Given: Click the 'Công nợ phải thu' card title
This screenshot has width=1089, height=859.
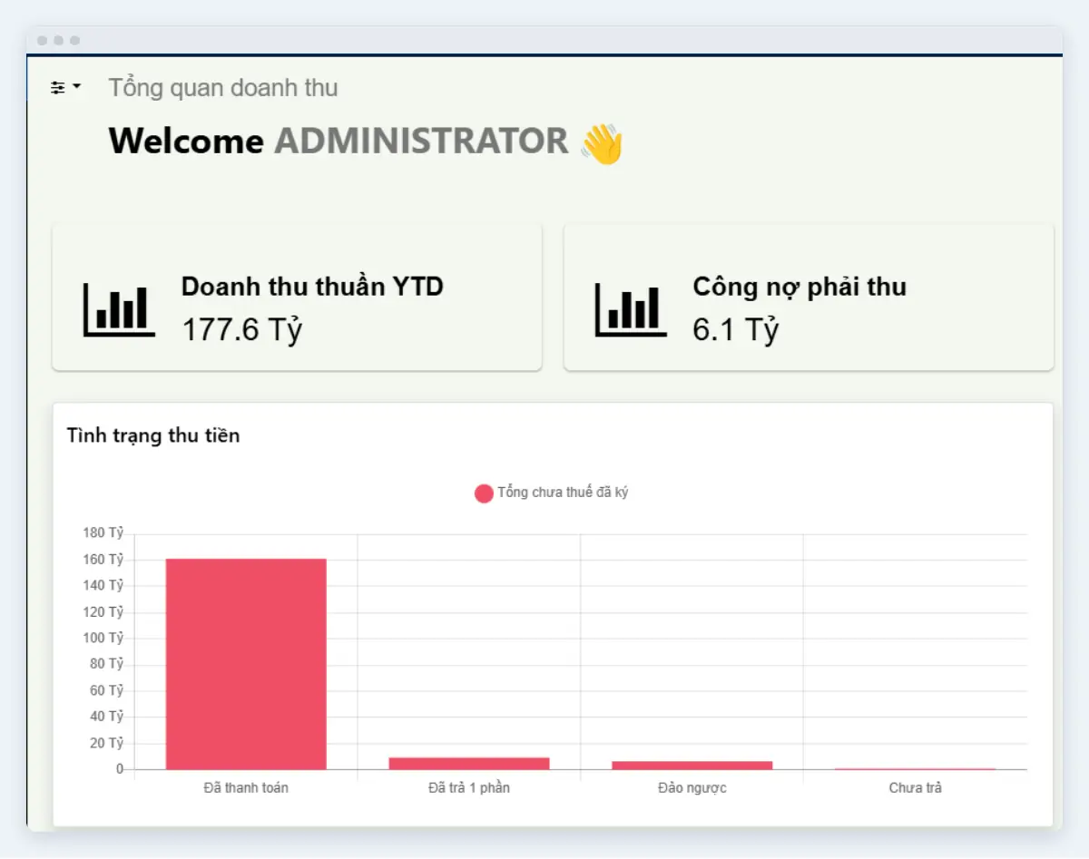Looking at the screenshot, I should pyautogui.click(x=800, y=287).
